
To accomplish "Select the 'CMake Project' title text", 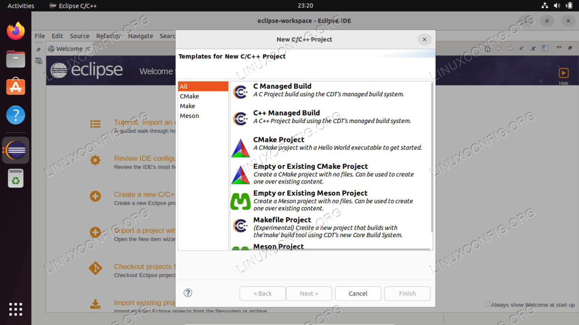I will coord(279,140).
